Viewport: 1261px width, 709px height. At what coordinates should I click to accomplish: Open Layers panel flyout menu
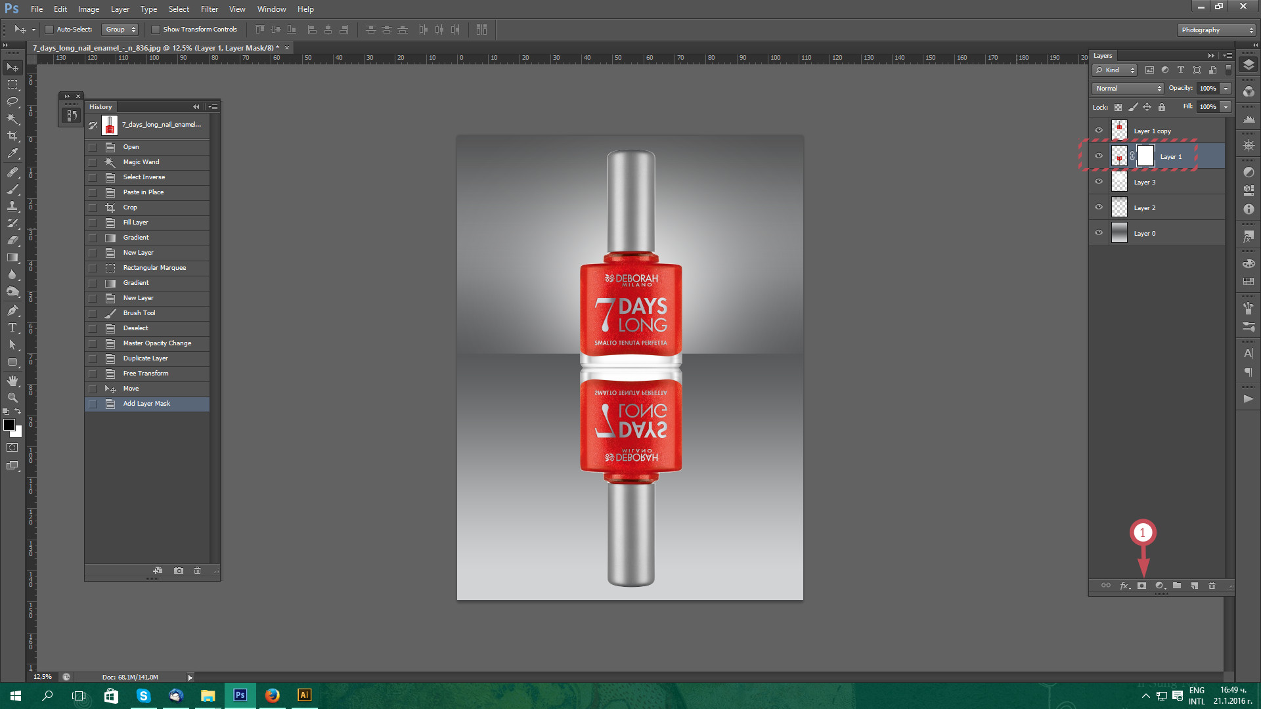[1227, 56]
